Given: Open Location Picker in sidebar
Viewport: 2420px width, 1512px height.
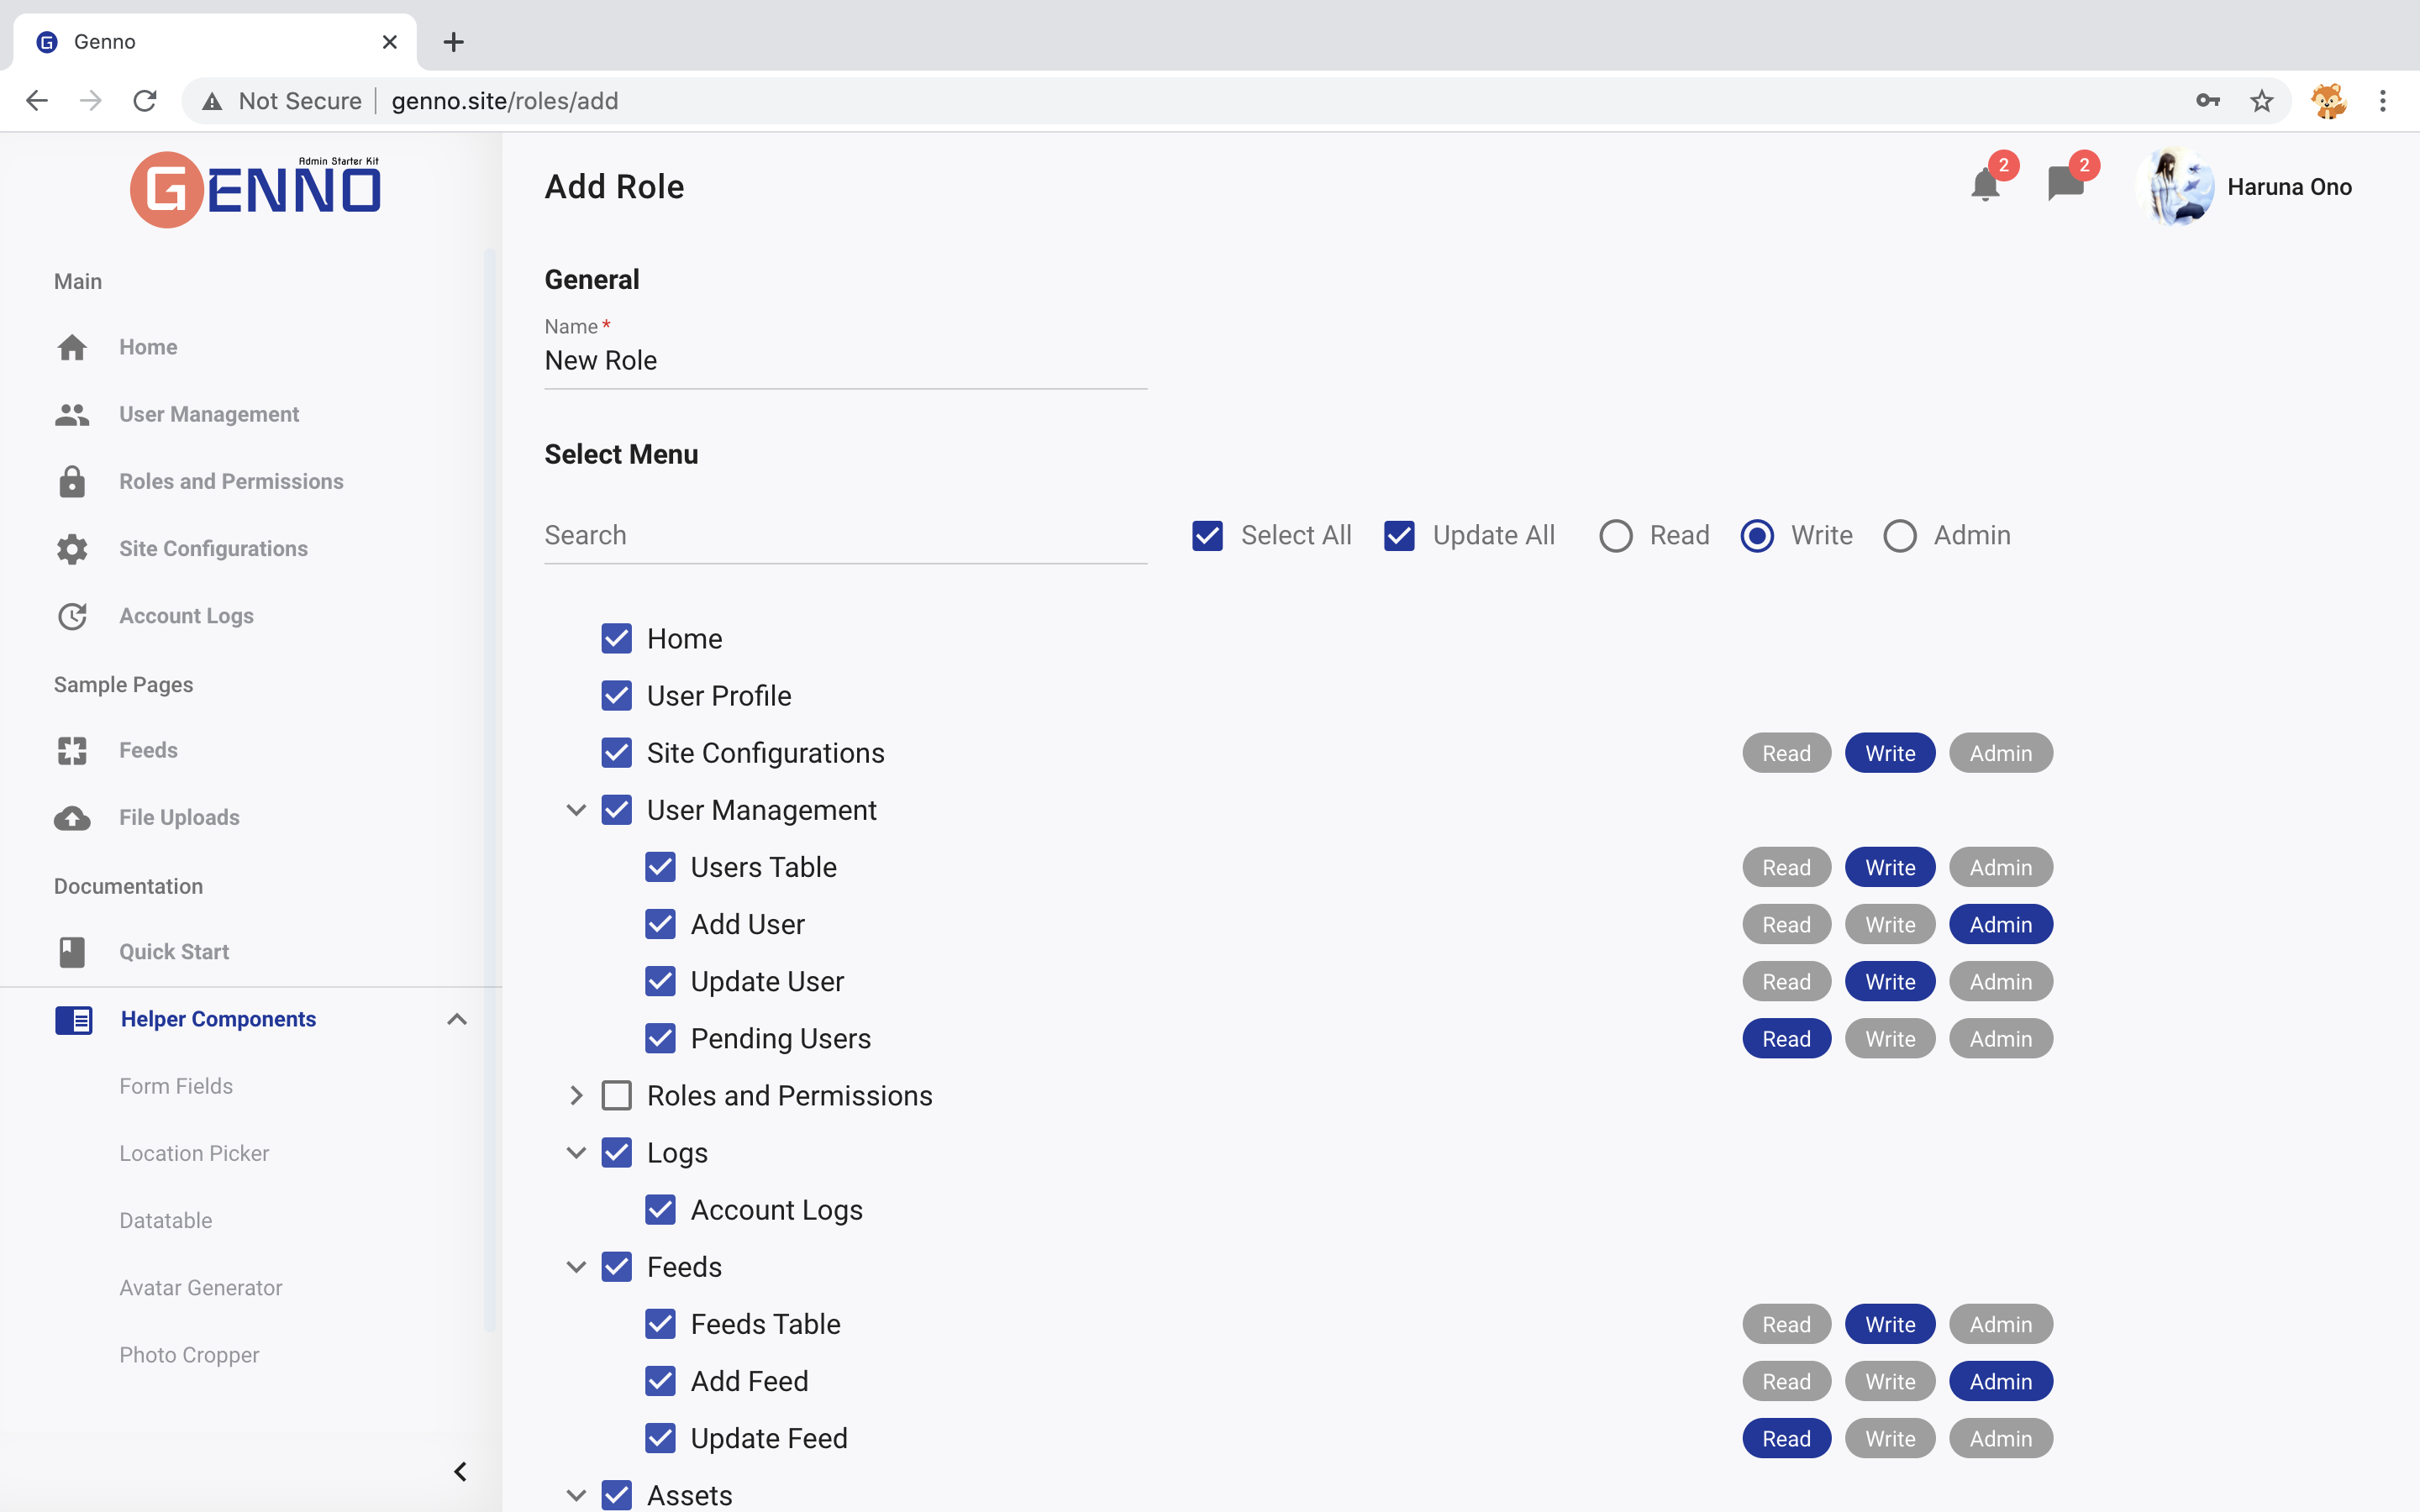Looking at the screenshot, I should [x=194, y=1153].
